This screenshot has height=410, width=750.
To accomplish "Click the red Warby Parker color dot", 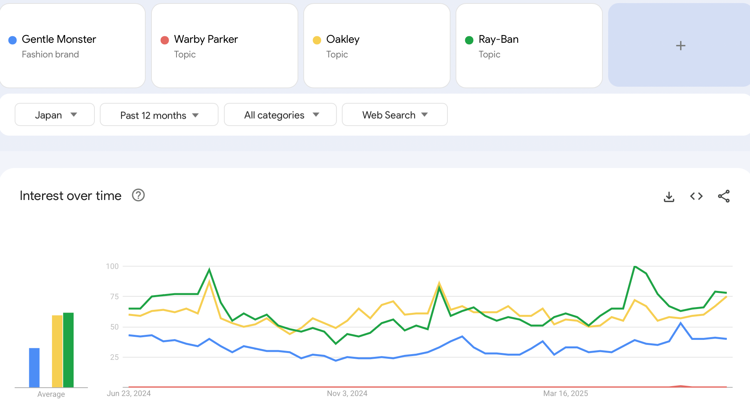I will tap(165, 40).
